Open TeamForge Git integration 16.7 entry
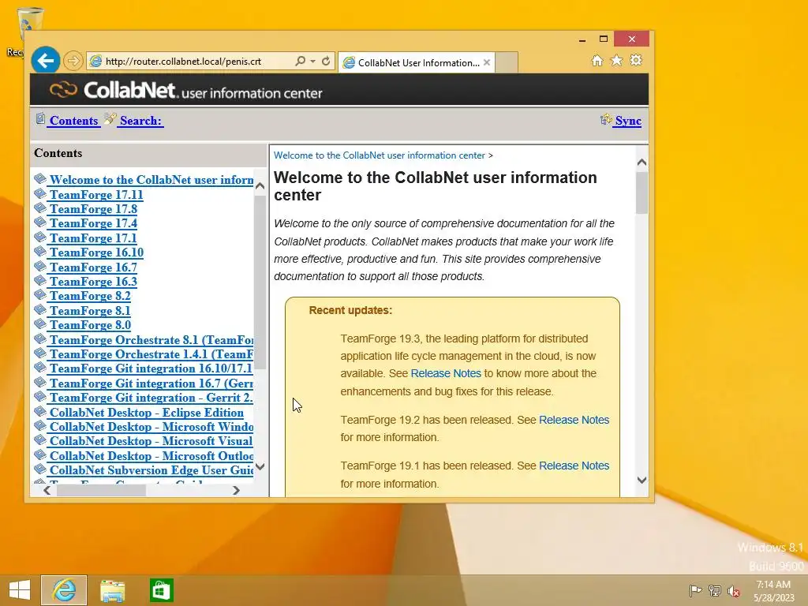This screenshot has width=808, height=606. pyautogui.click(x=151, y=383)
